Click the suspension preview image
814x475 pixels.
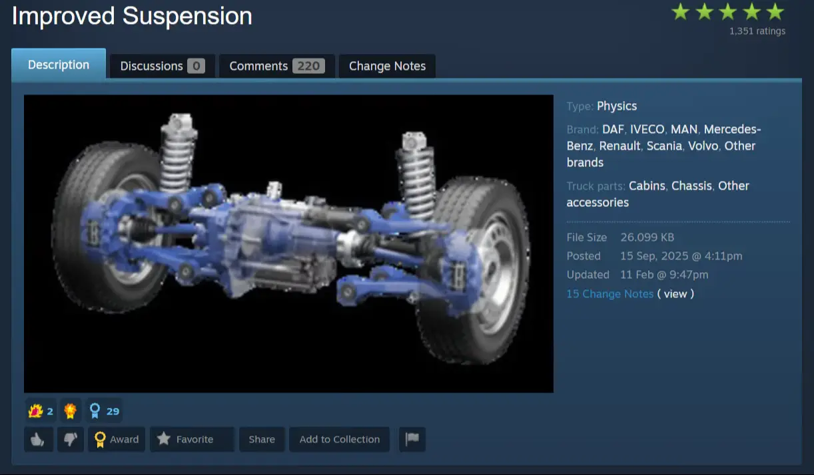tap(288, 243)
